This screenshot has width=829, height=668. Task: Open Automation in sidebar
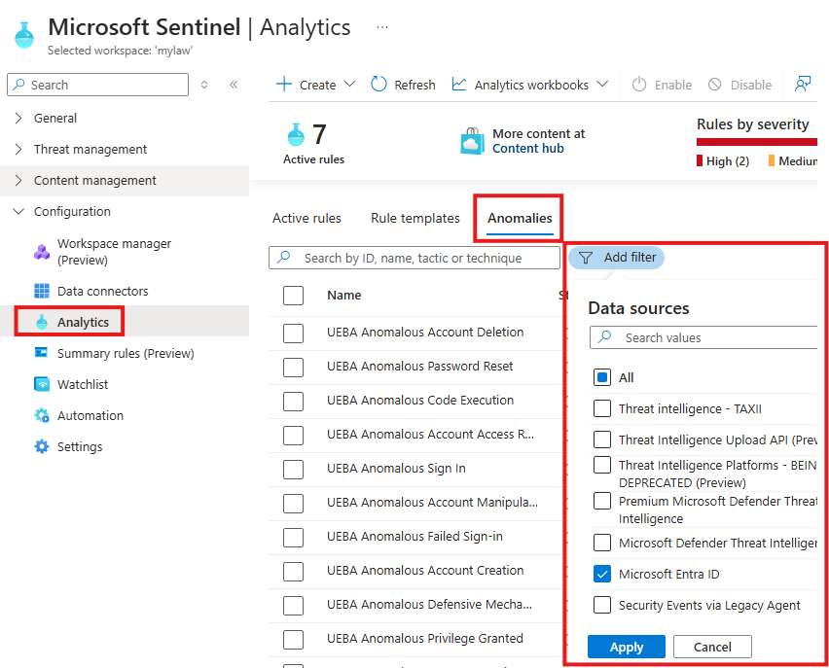click(x=90, y=415)
